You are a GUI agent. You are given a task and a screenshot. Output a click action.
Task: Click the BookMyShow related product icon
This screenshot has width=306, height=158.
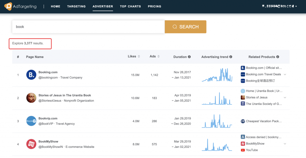[243, 144]
